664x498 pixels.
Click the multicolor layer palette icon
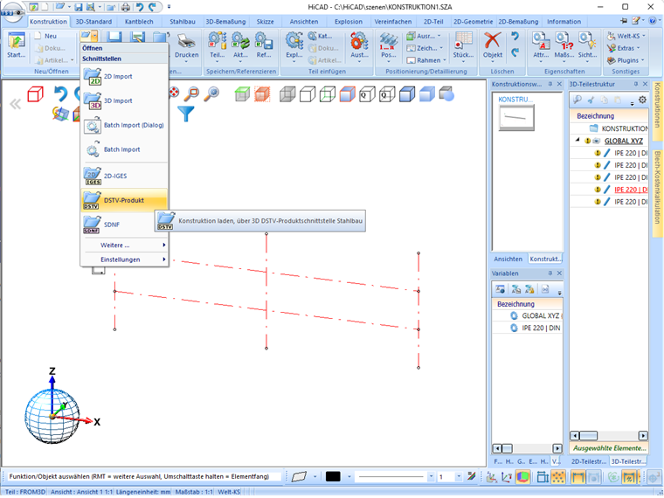pyautogui.click(x=471, y=477)
